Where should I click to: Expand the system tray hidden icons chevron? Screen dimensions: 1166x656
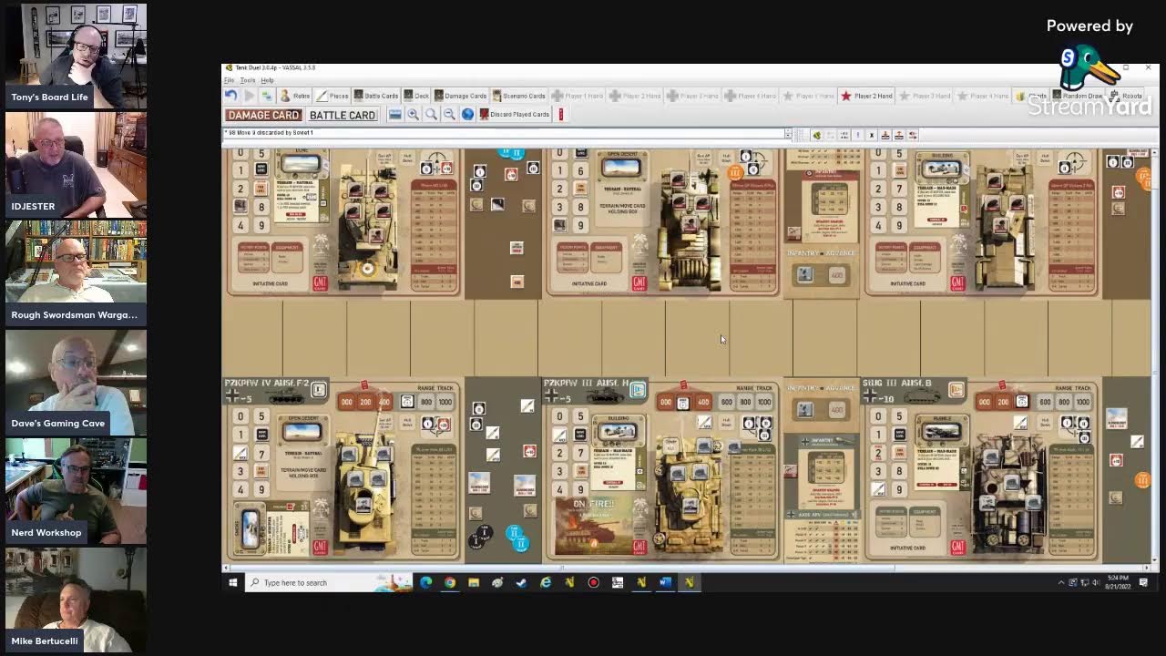click(x=1061, y=582)
